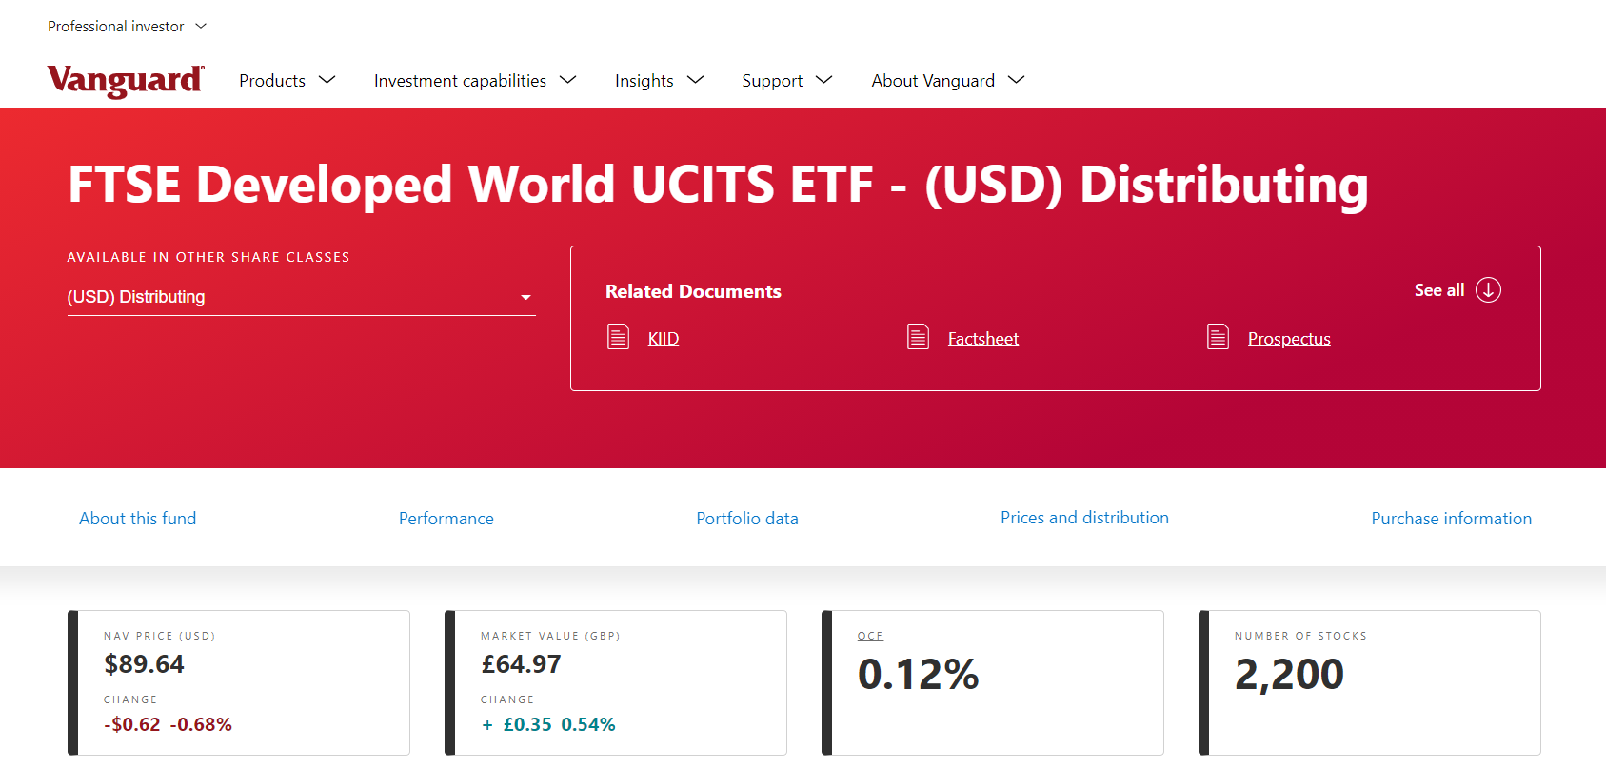1606x768 pixels.
Task: Click the underlined OCF label
Action: (x=870, y=636)
